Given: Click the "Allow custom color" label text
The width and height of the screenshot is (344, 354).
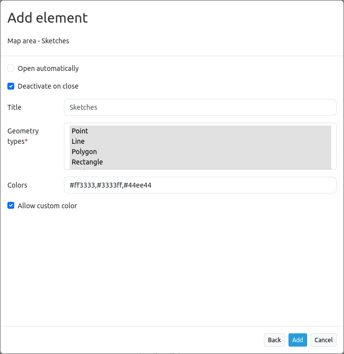Looking at the screenshot, I should 47,206.
